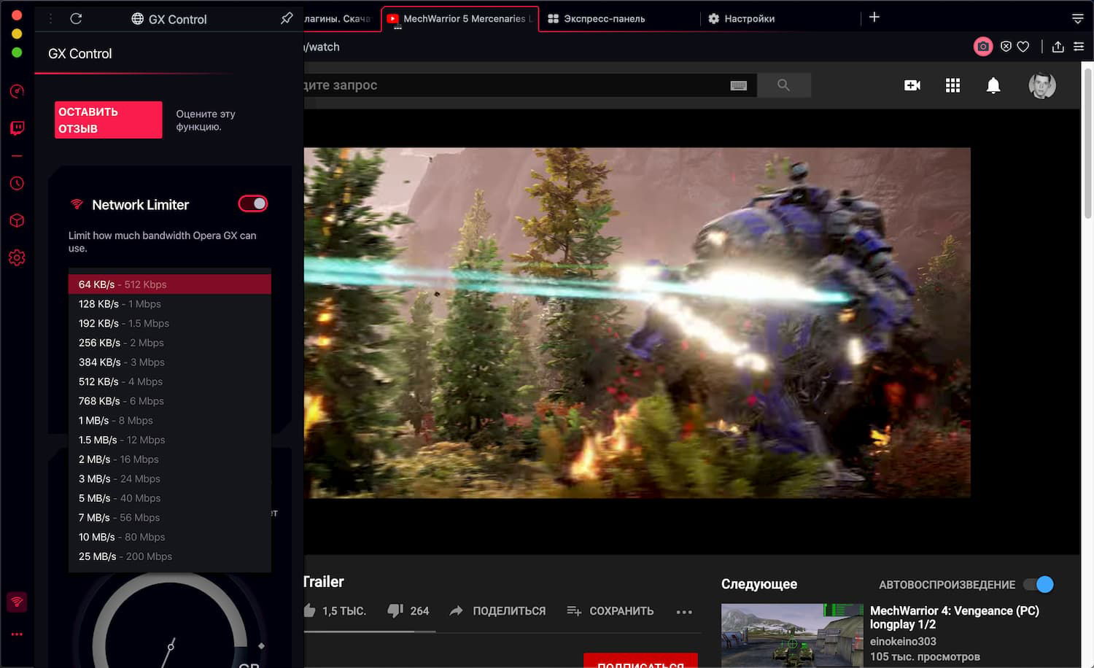Take a snapshot with the camera icon

point(983,47)
